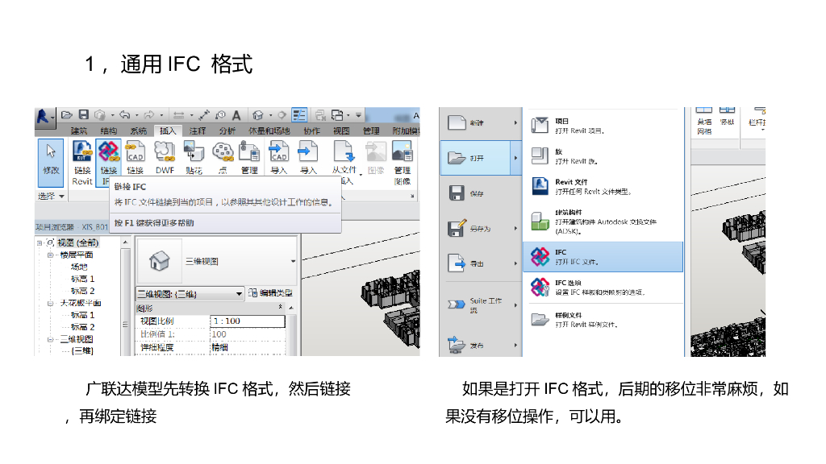The height and width of the screenshot is (464, 826).
Task: Choose IFC open IFC file option
Action: (x=603, y=257)
